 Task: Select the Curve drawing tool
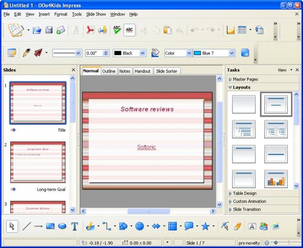click(x=90, y=226)
